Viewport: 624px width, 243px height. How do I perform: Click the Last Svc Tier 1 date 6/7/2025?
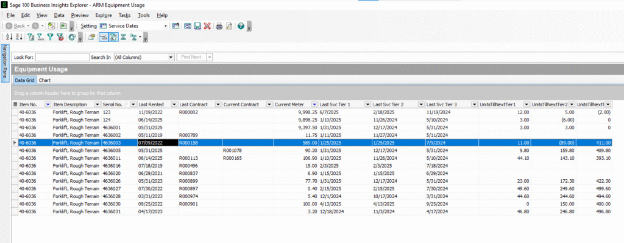(x=328, y=112)
